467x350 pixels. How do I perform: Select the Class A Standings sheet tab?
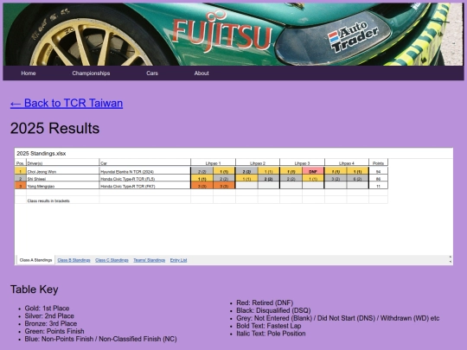pyautogui.click(x=35, y=260)
